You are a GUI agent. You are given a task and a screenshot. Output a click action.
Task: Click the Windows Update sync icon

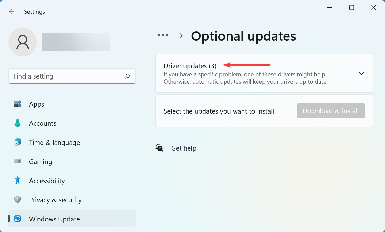coord(18,219)
